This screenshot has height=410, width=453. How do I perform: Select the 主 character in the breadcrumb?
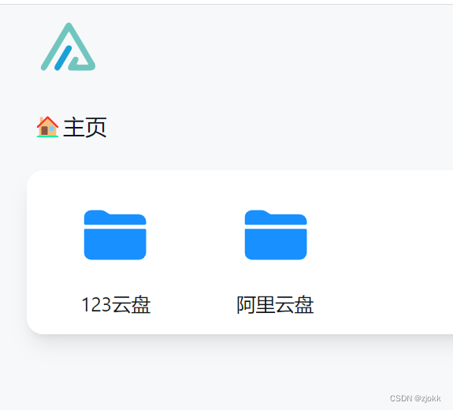[74, 127]
